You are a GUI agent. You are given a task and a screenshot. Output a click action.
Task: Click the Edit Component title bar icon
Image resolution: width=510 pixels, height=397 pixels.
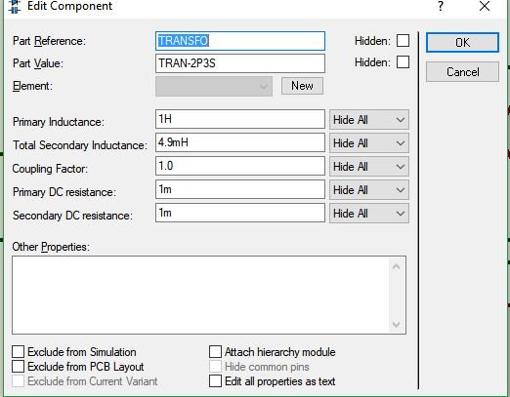point(15,7)
